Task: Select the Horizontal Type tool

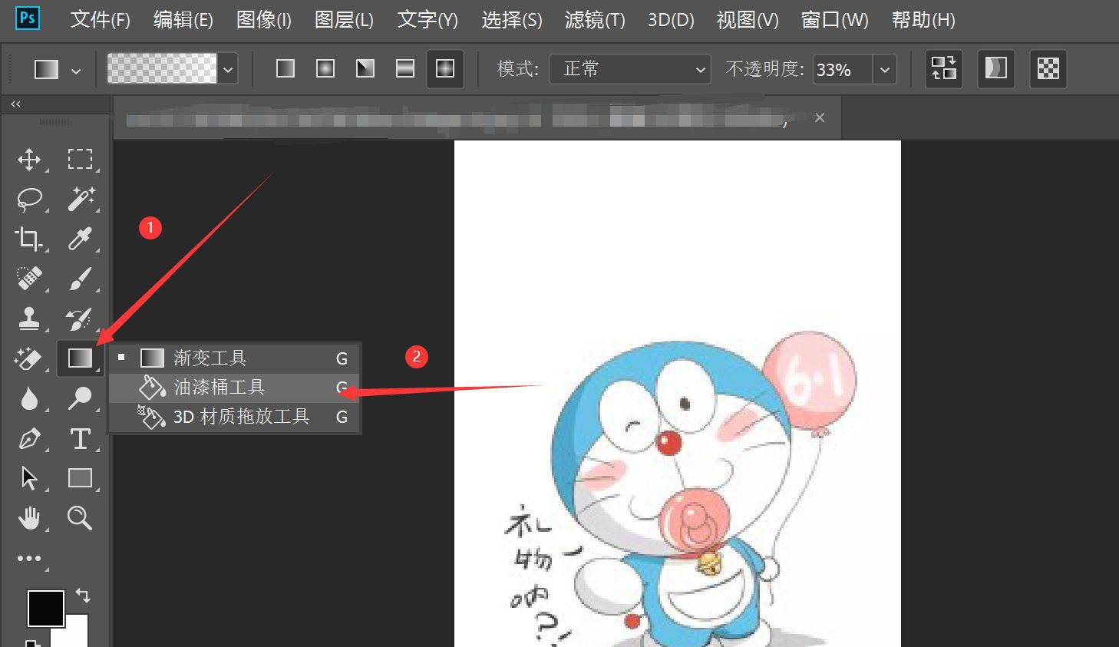Action: tap(80, 439)
